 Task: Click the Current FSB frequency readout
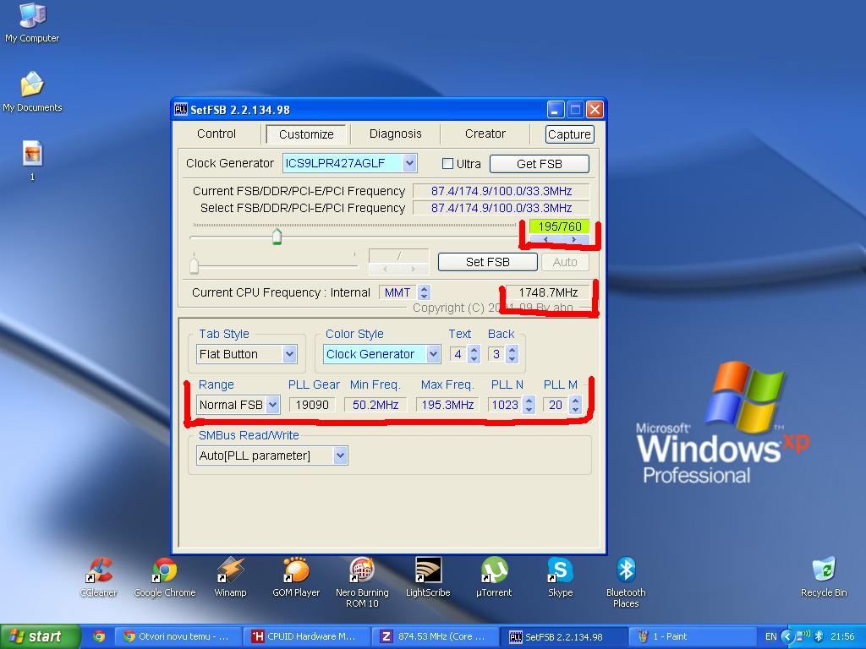(x=501, y=191)
